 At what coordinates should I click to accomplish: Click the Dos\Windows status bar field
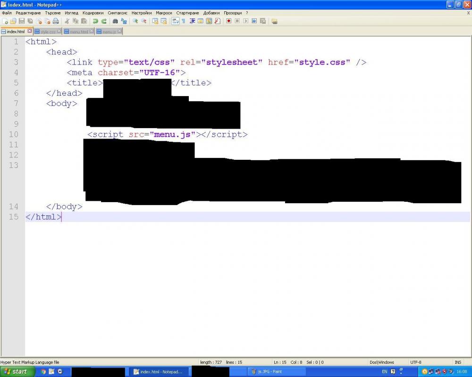(382, 362)
